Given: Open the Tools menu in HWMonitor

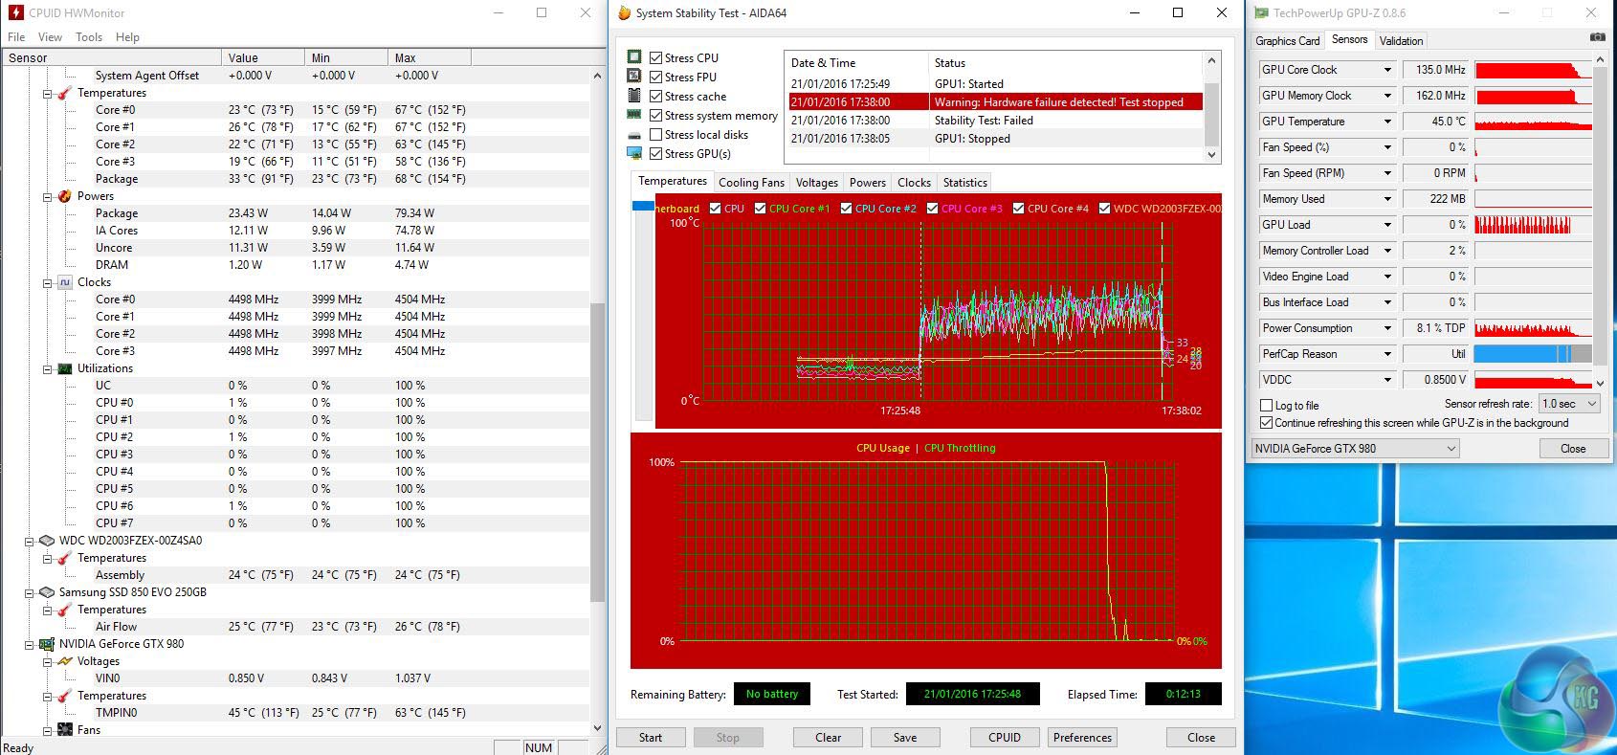Looking at the screenshot, I should pyautogui.click(x=89, y=37).
